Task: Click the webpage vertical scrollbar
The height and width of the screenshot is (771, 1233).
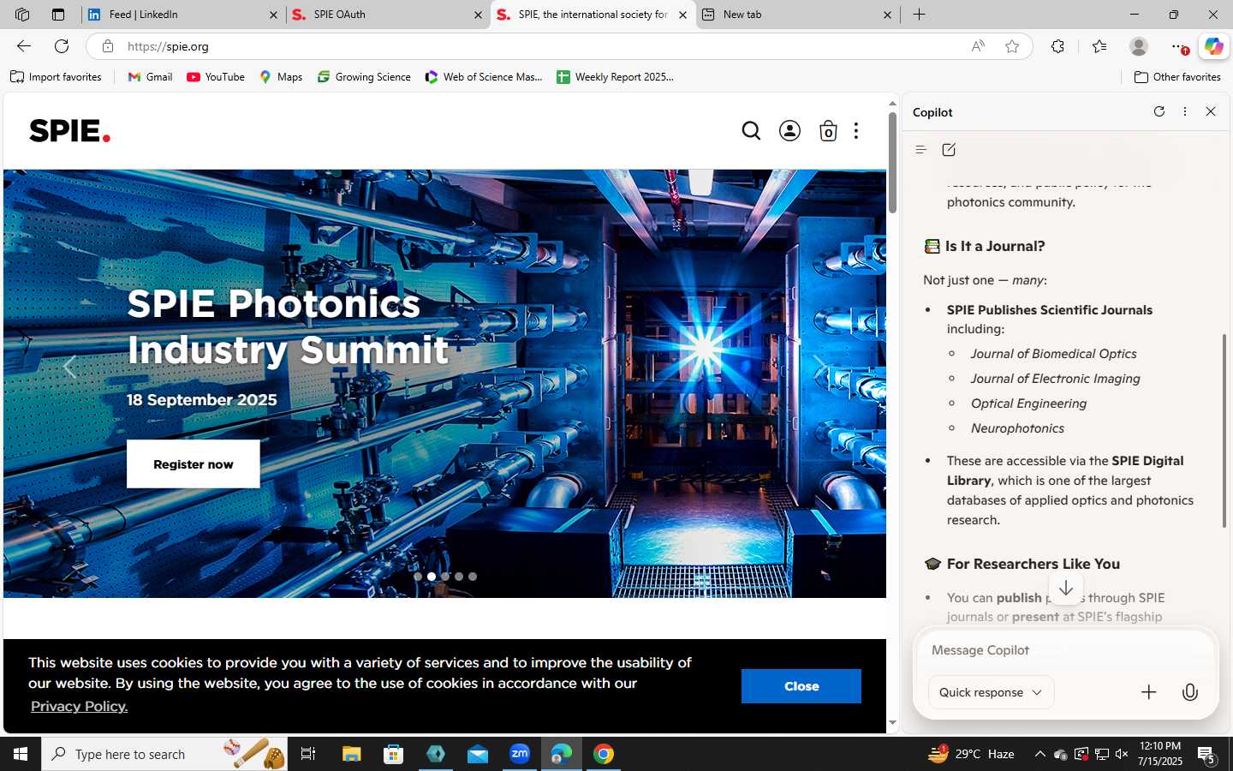Action: click(892, 163)
